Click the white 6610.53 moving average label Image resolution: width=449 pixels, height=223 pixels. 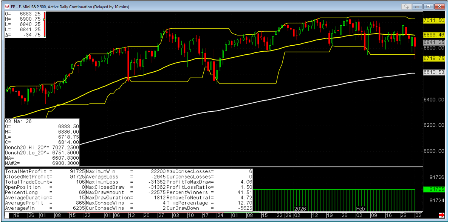pyautogui.click(x=434, y=72)
